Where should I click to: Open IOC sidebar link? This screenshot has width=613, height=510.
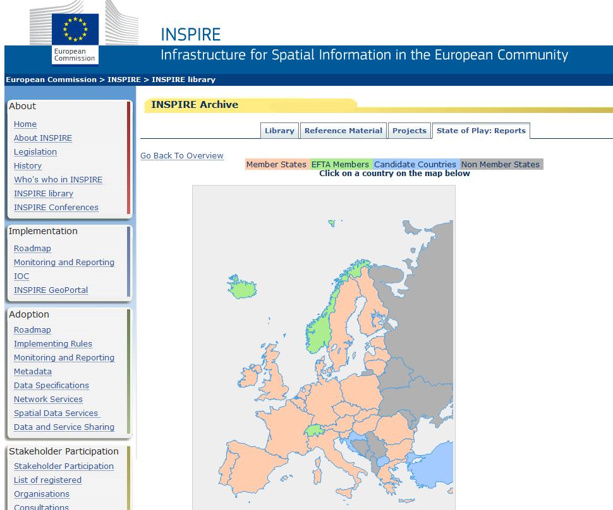tap(21, 276)
